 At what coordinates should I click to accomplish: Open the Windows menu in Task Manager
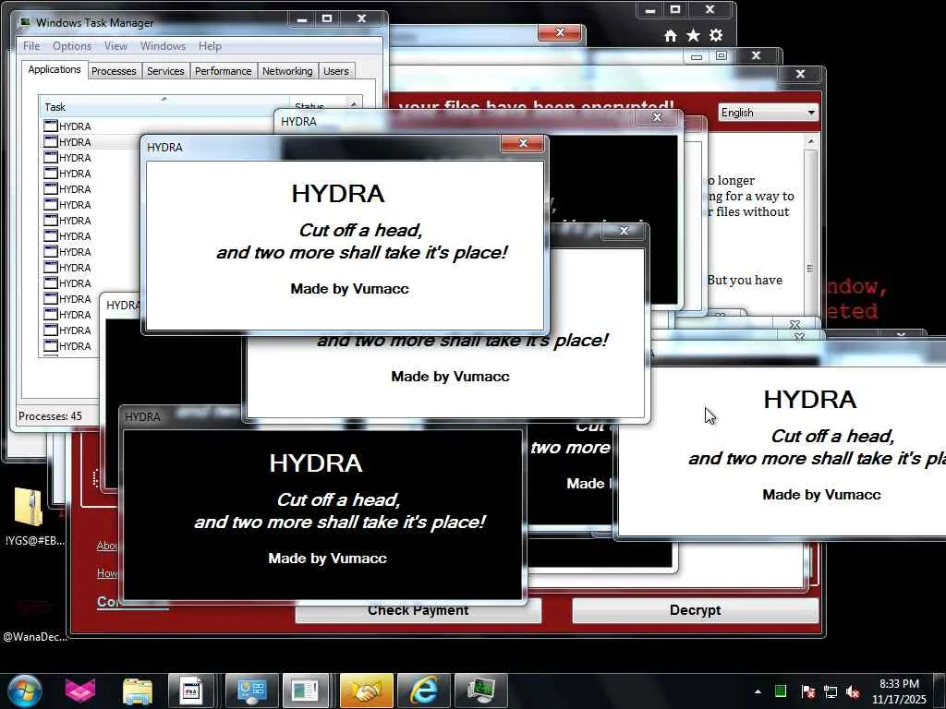coord(163,46)
